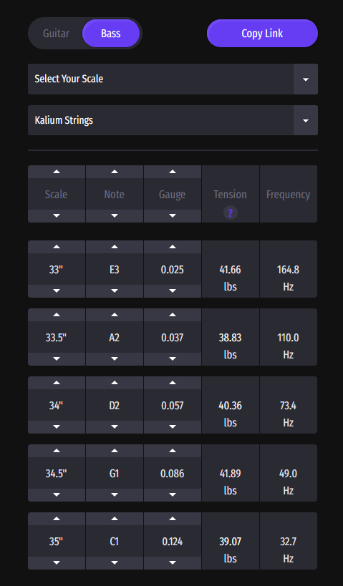Image resolution: width=343 pixels, height=586 pixels.
Task: Decrease the 33.5" scale down arrow
Action: (57, 358)
